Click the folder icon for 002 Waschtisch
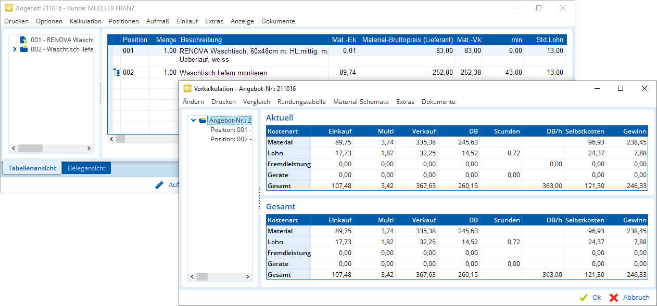The image size is (657, 306). (24, 49)
